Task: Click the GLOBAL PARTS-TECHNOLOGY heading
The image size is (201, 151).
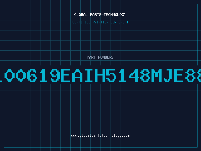Action: tap(100, 15)
